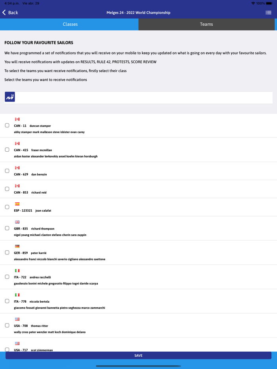277x369 pixels.
Task: Tap the German flag for GER - 859
Action: coord(17,247)
